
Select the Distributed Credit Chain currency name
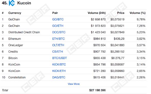pos(24,32)
